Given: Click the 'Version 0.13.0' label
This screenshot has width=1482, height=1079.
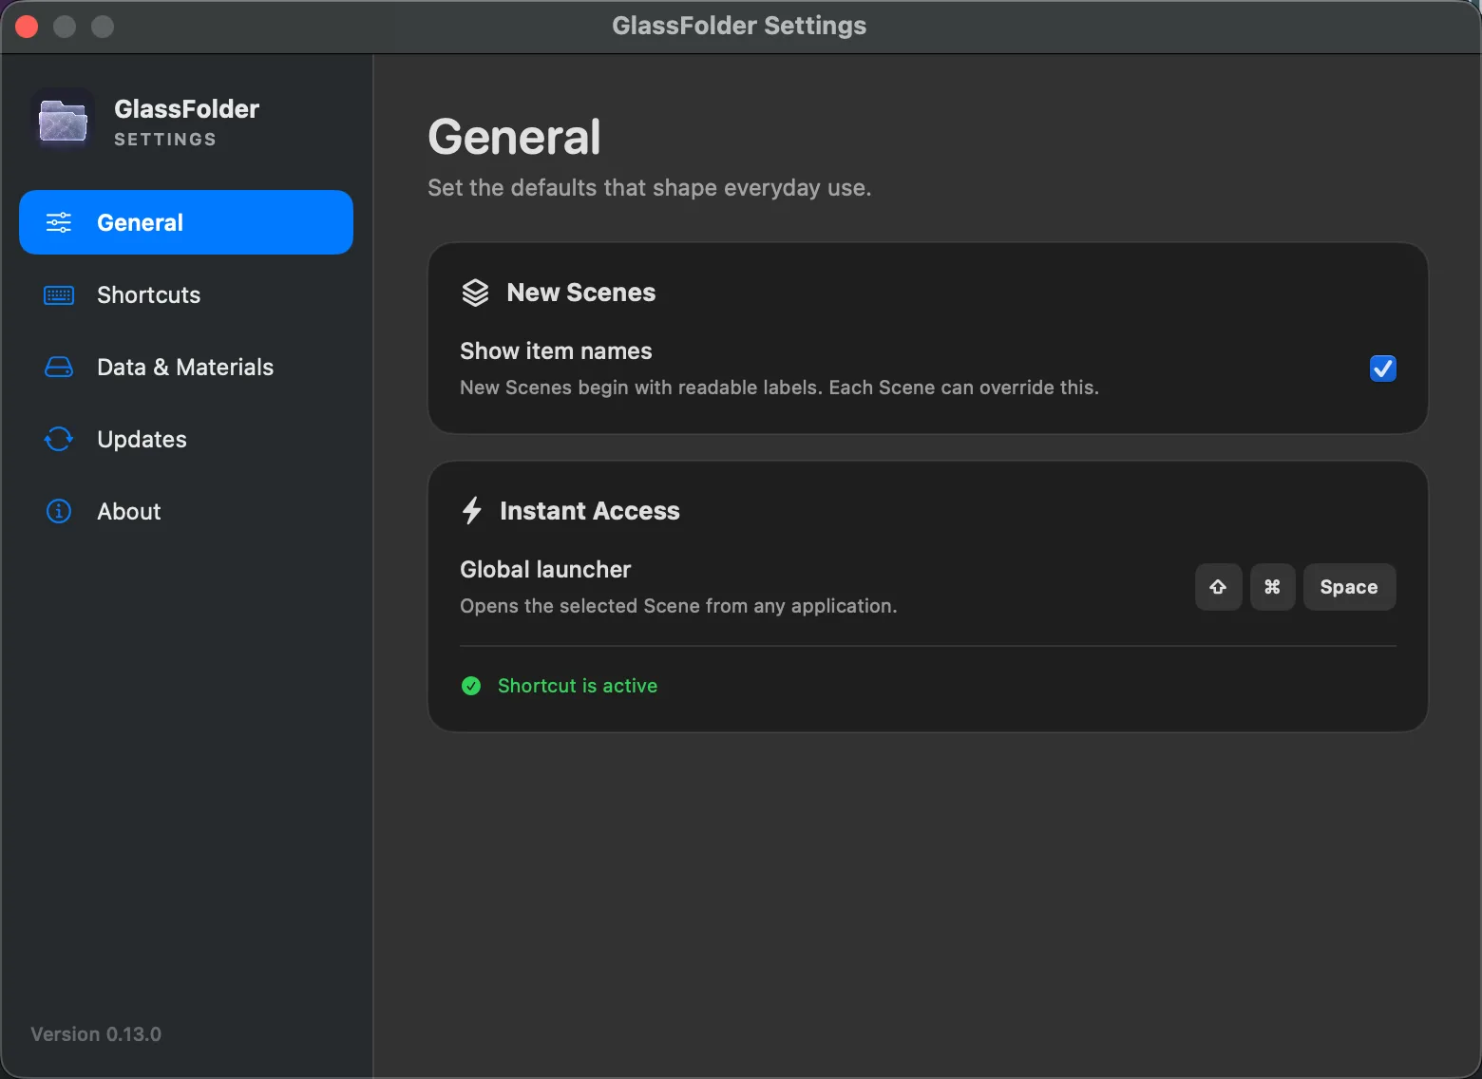Looking at the screenshot, I should [96, 1034].
